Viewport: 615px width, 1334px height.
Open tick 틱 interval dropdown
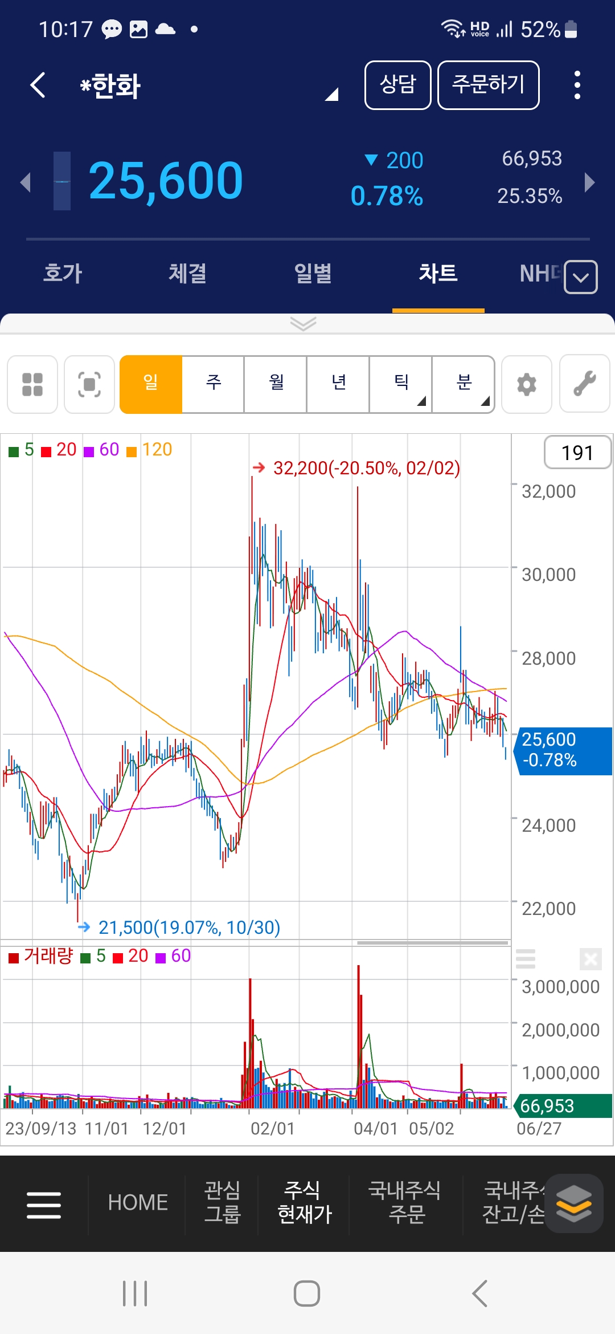[401, 384]
